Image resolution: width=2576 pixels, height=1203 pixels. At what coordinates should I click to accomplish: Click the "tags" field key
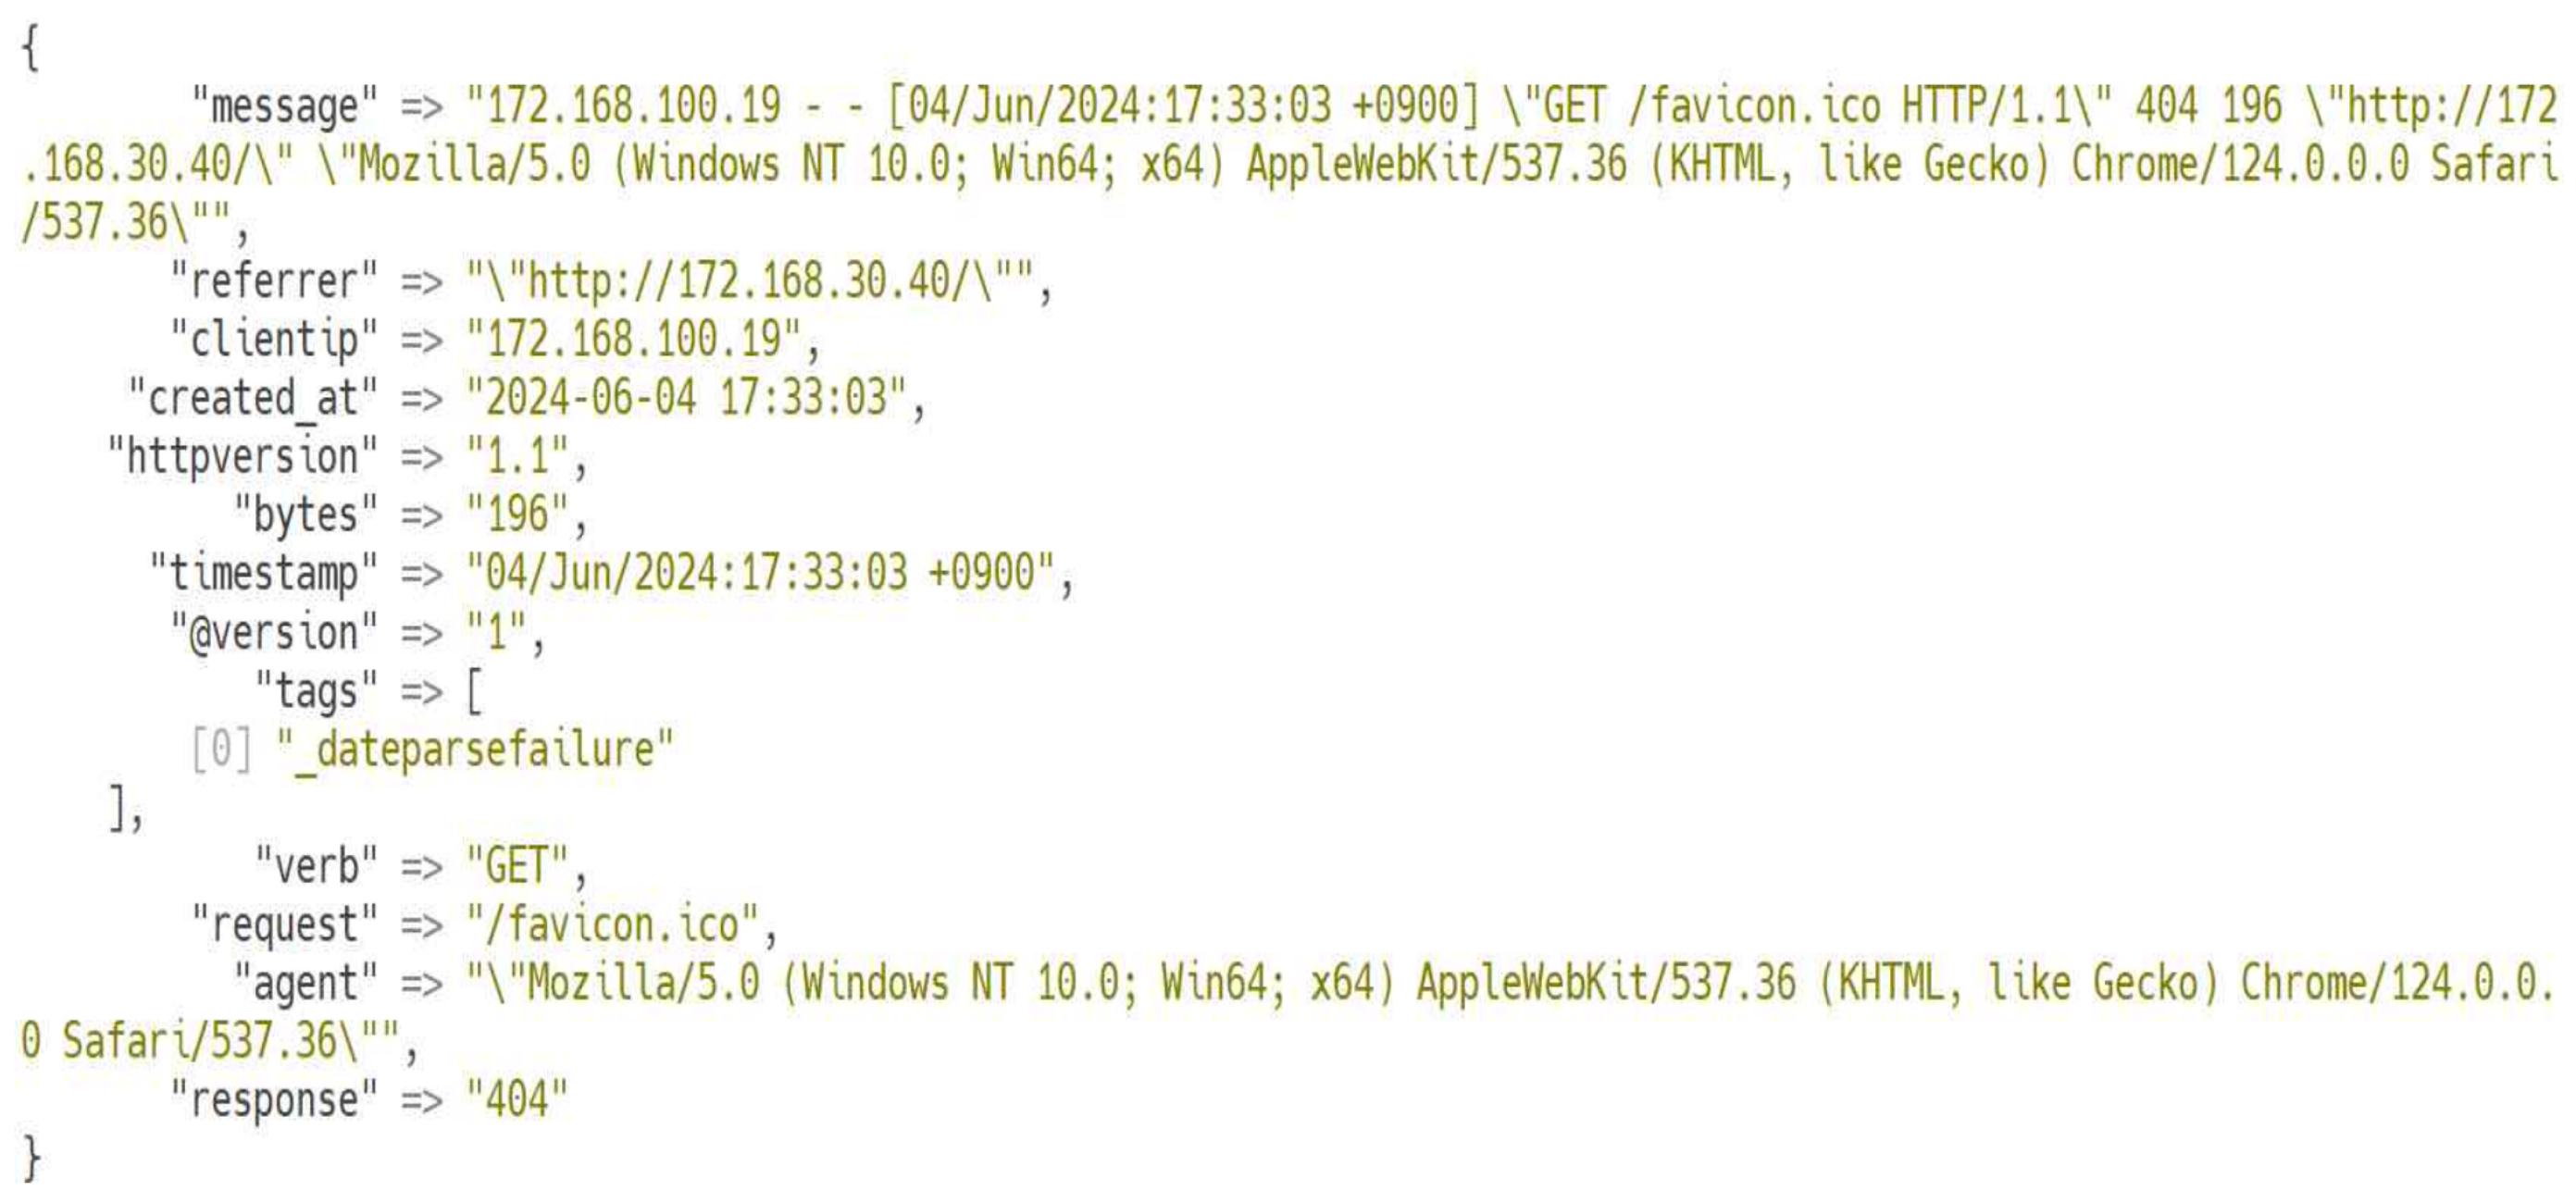click(316, 691)
